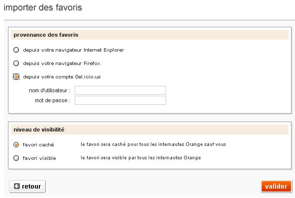Click the 'favori caché' label text
295x198 pixels.
coord(38,145)
